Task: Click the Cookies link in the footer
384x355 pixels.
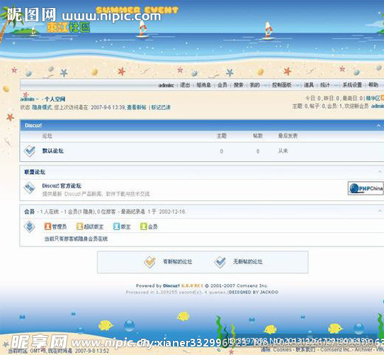Action: [x=283, y=349]
